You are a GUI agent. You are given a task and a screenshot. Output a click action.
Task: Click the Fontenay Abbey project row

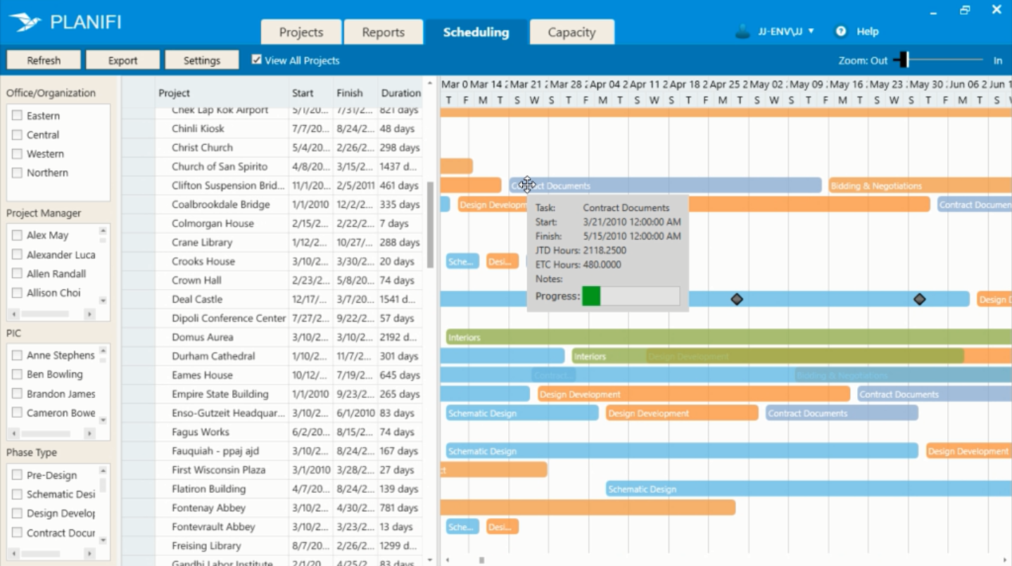272,508
